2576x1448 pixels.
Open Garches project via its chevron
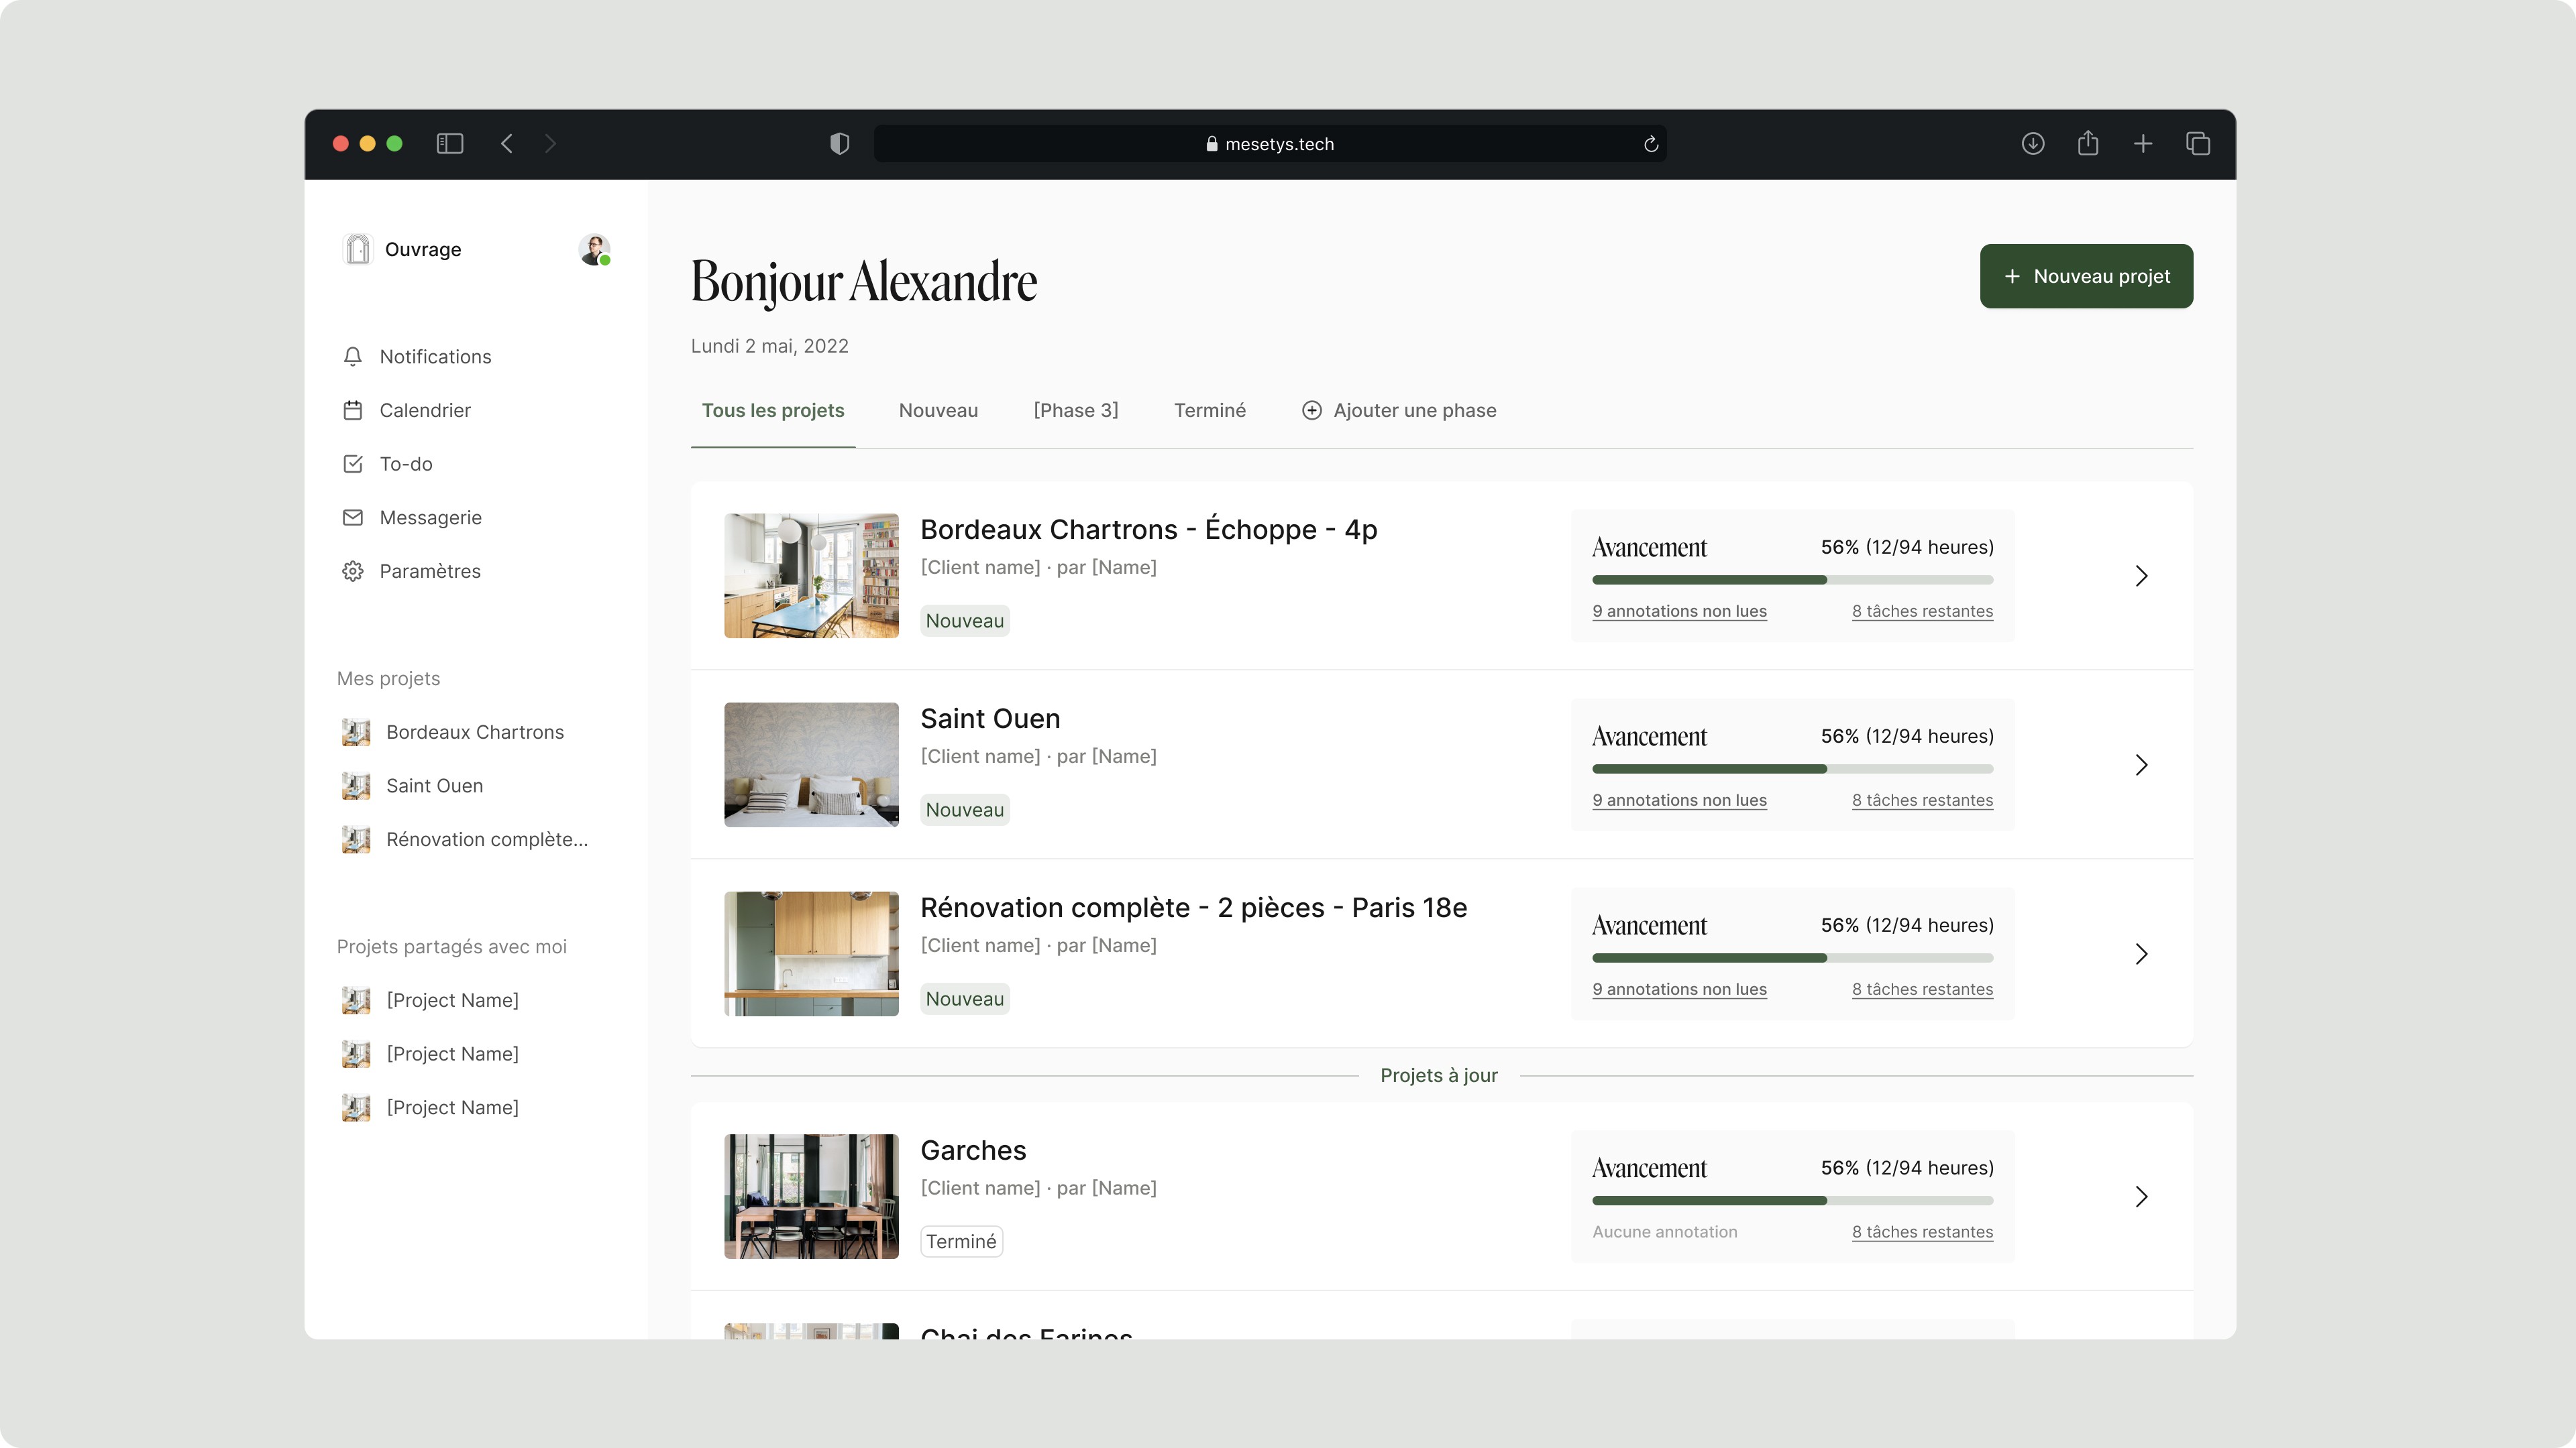[x=2141, y=1197]
